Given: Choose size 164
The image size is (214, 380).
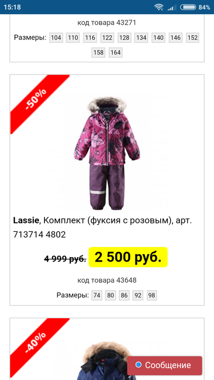Looking at the screenshot, I should [116, 52].
